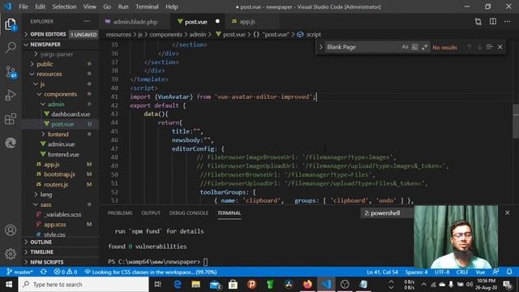Open the Extensions view

coord(11,119)
